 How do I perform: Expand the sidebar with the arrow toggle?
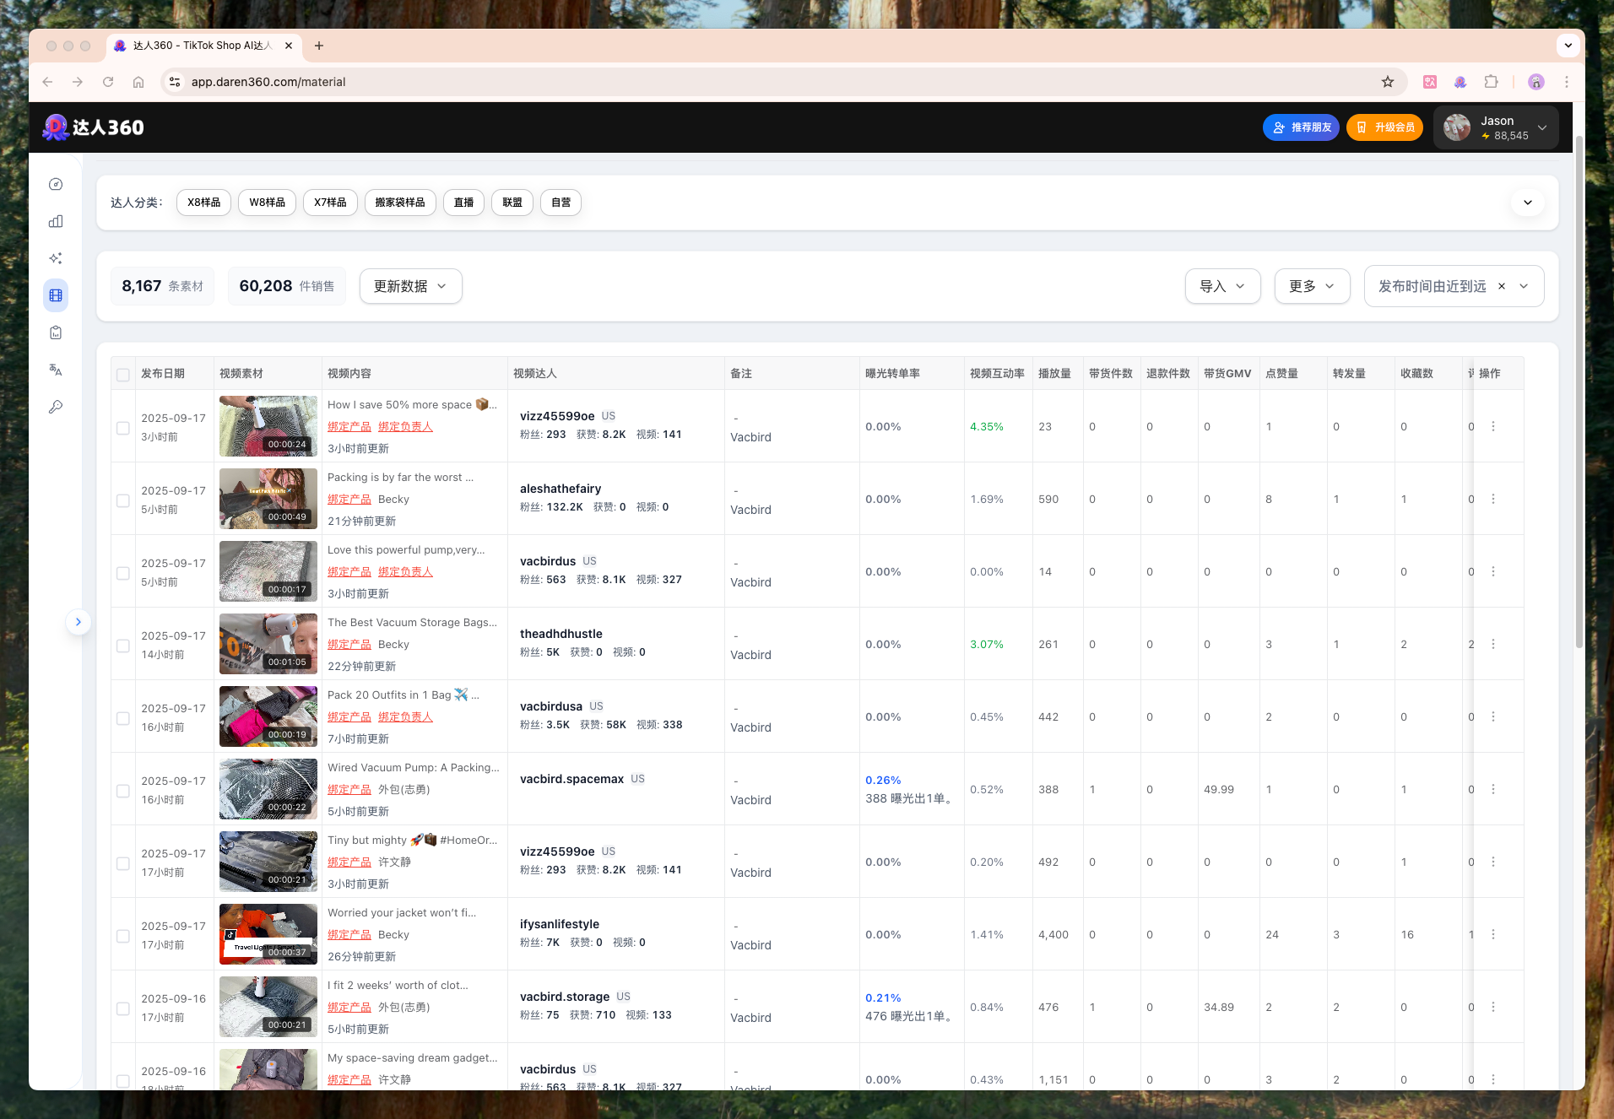(79, 622)
